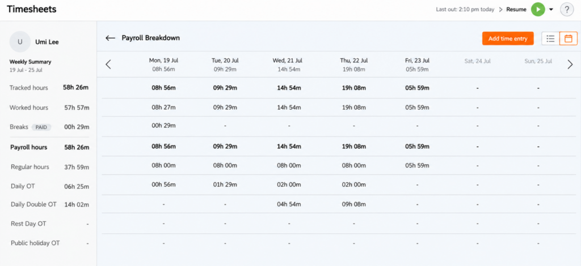Click the Weekly Summary heading
Screen dimensions: 581x266
click(x=31, y=62)
